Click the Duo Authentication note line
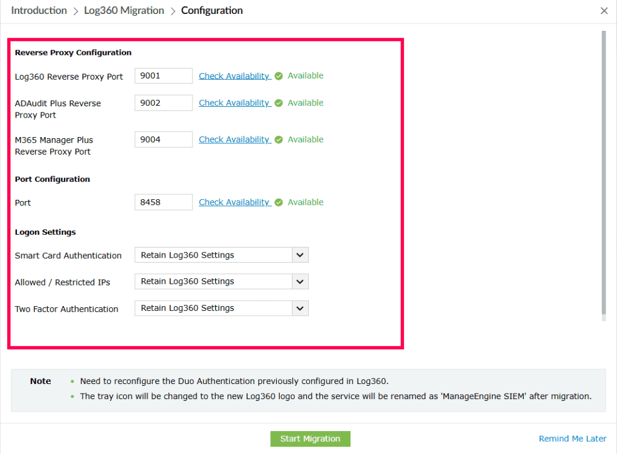Viewport: 617px width, 454px height. [x=234, y=381]
